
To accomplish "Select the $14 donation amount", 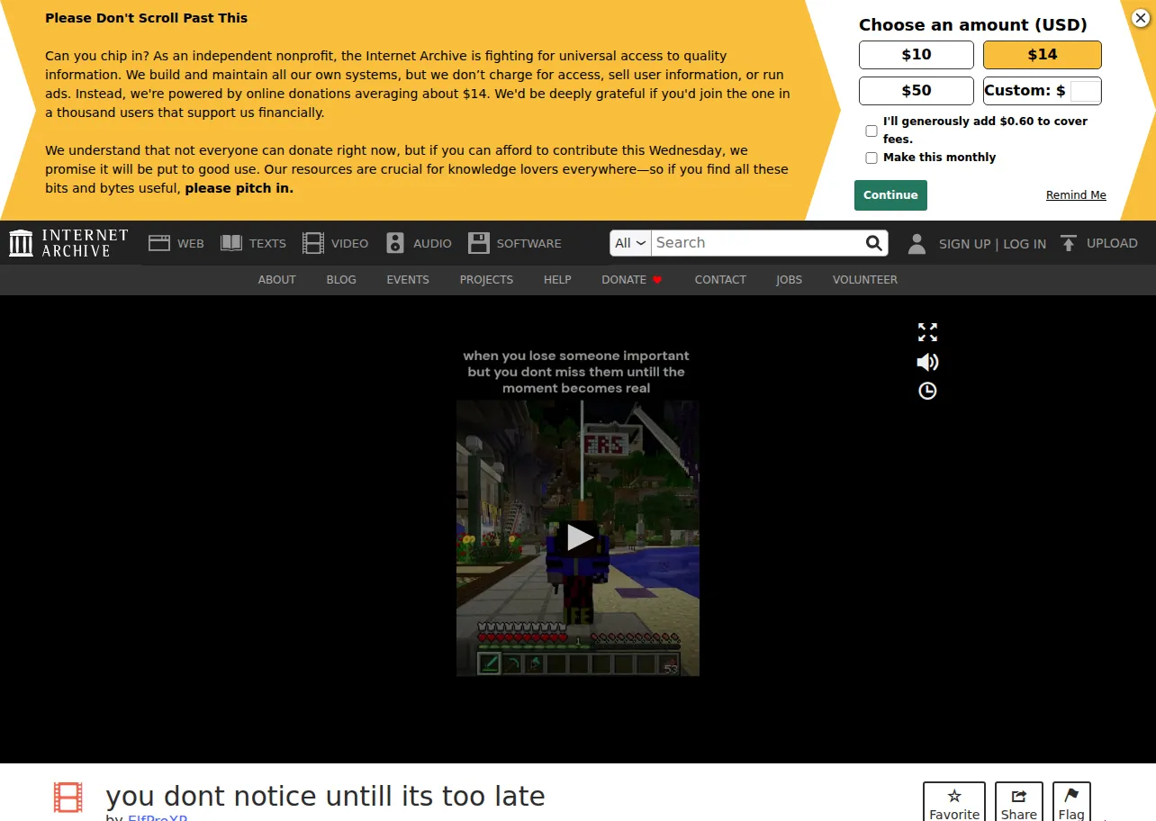I will 1043,55.
